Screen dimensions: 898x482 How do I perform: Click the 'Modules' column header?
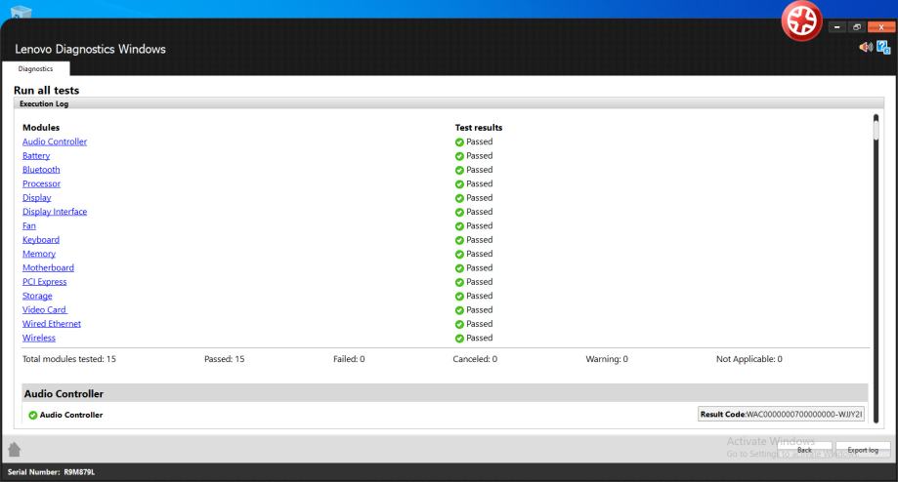[41, 128]
